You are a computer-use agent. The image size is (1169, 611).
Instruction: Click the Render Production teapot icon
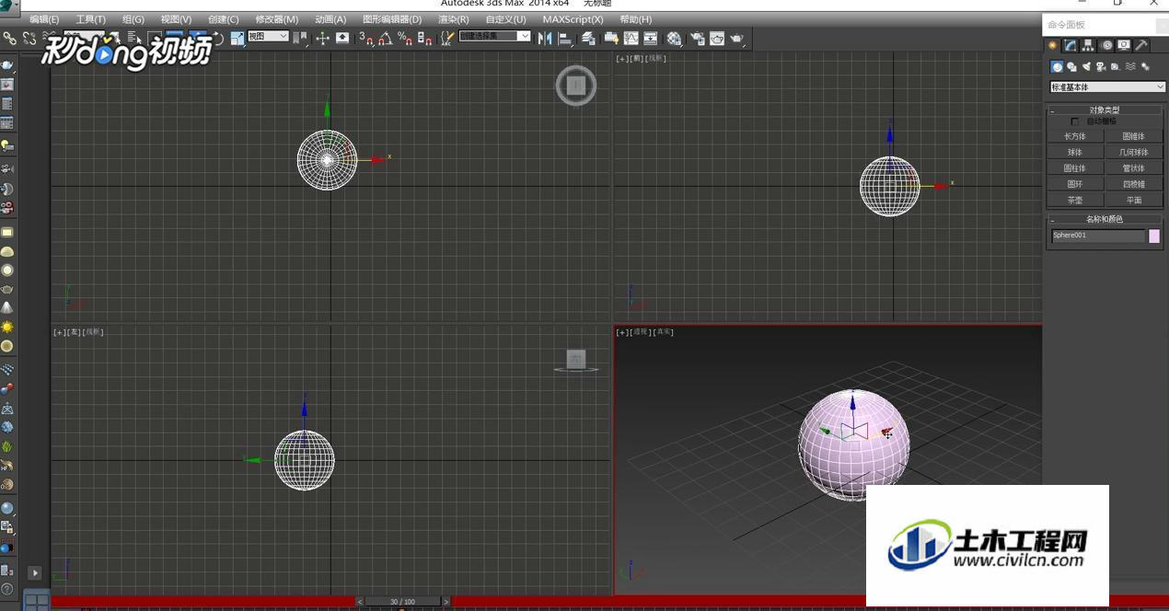[x=736, y=38]
